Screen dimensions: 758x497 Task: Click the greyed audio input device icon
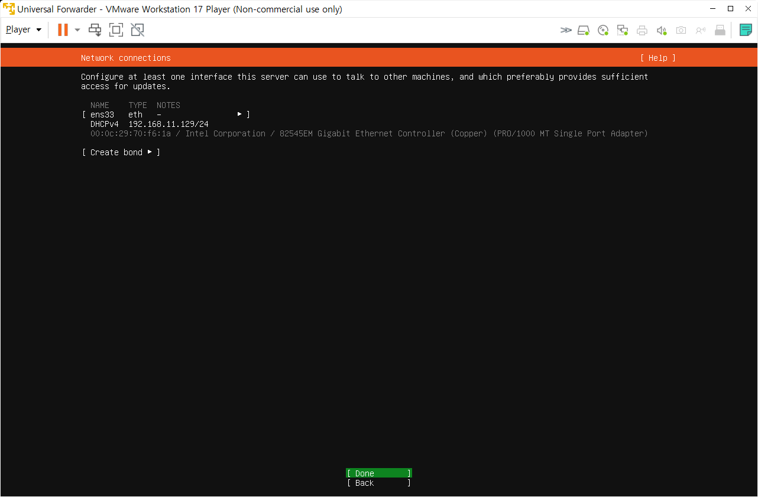pyautogui.click(x=701, y=30)
